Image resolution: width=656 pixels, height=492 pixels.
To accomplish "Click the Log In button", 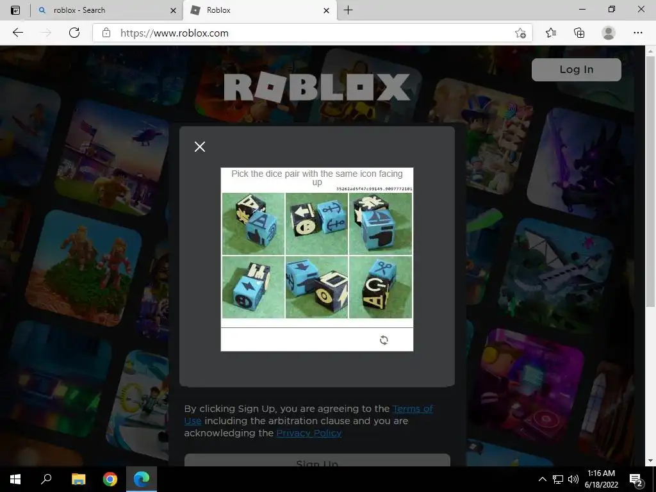I will (x=576, y=69).
